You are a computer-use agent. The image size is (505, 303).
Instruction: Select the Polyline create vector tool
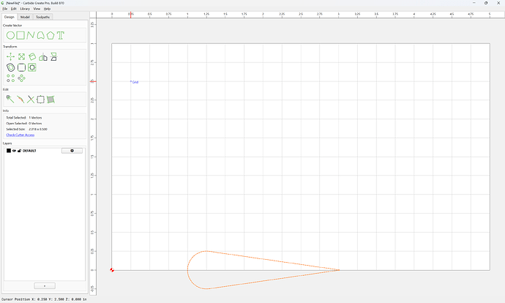(31, 35)
